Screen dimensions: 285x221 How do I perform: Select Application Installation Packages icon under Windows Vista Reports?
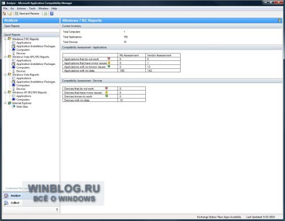tap(14, 81)
